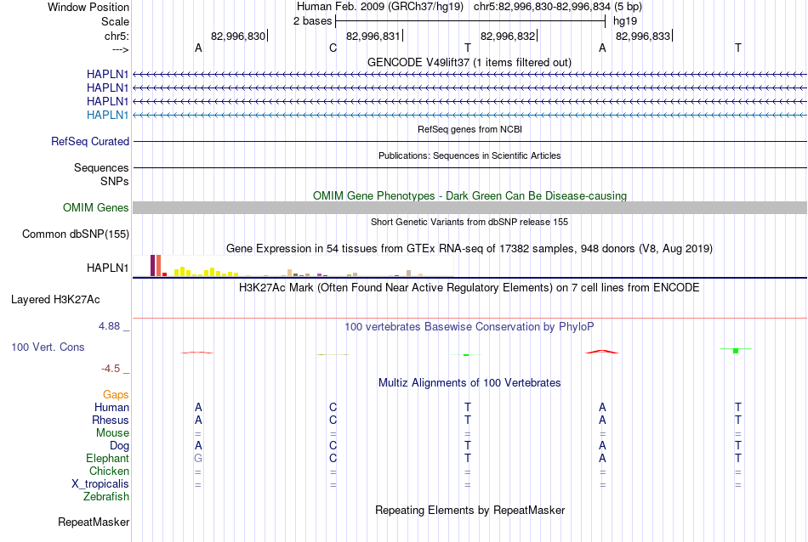Open Short Genetic Variants from dbSNP title
The image size is (808, 542).
point(469,222)
